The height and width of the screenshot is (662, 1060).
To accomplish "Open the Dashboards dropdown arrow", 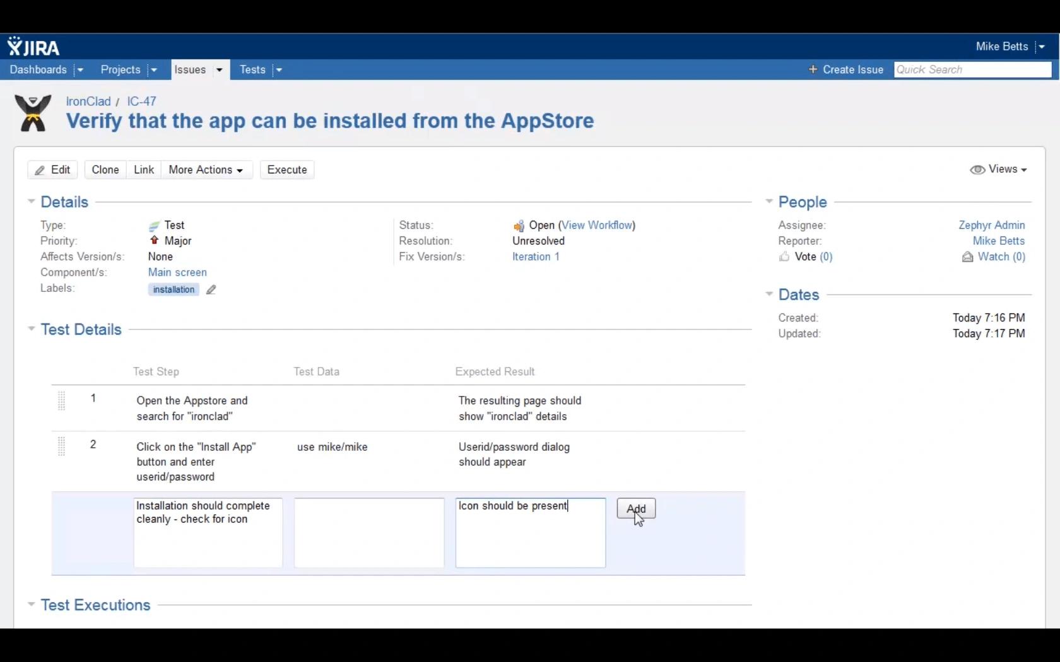I will click(x=80, y=70).
